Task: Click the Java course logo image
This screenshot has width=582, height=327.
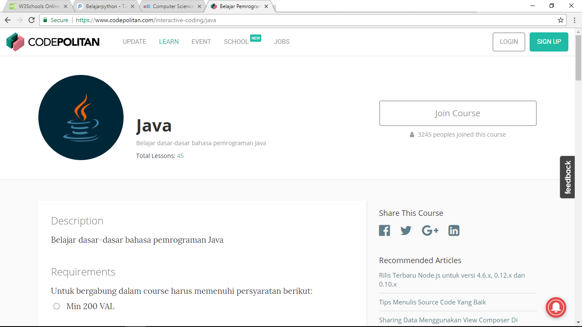Action: click(81, 118)
